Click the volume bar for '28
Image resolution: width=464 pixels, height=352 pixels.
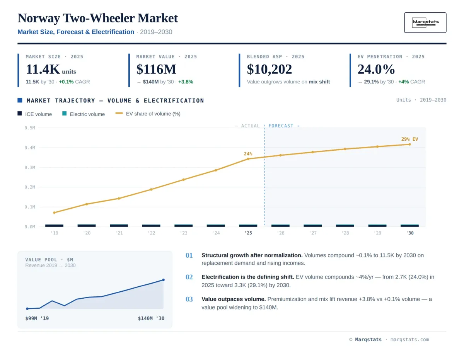pos(345,225)
